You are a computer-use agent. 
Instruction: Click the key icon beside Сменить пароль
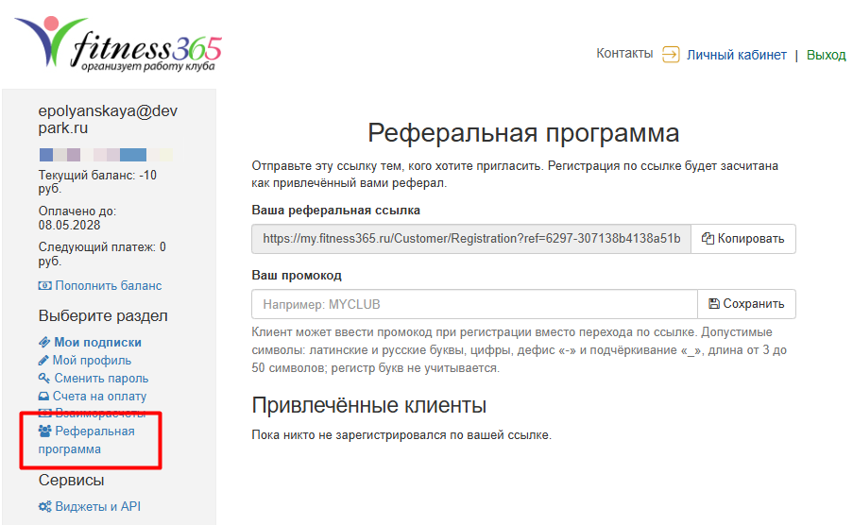[x=44, y=378]
